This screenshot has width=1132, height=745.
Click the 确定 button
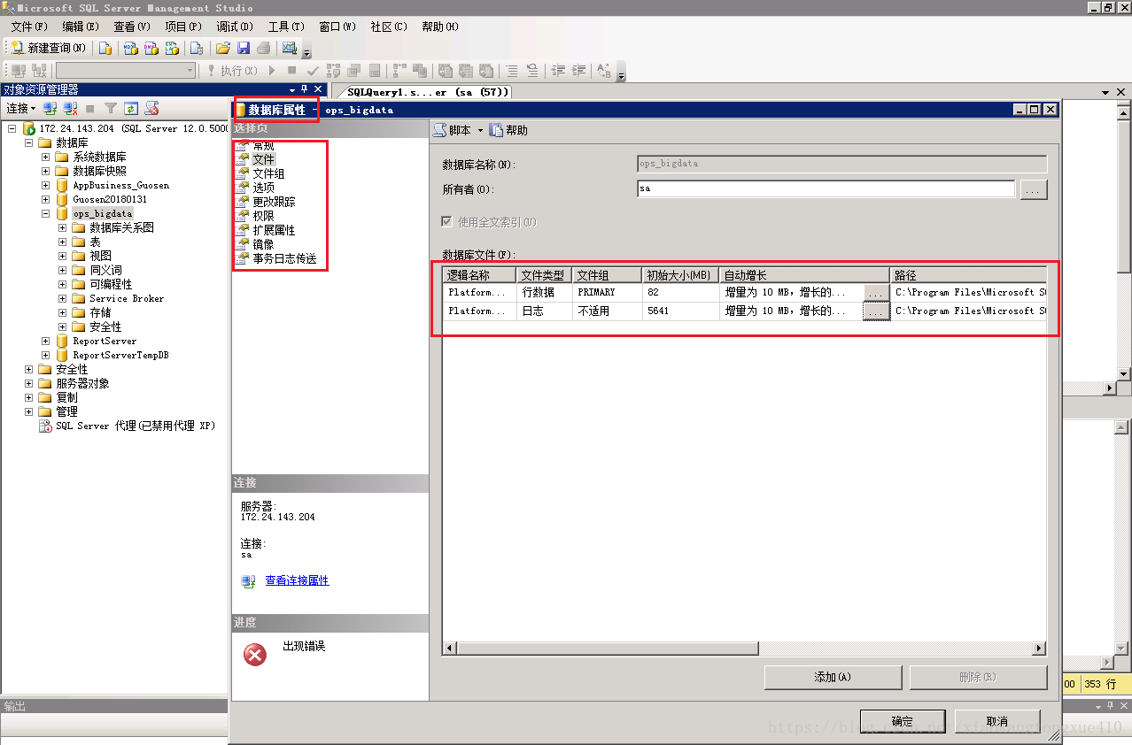pos(903,721)
